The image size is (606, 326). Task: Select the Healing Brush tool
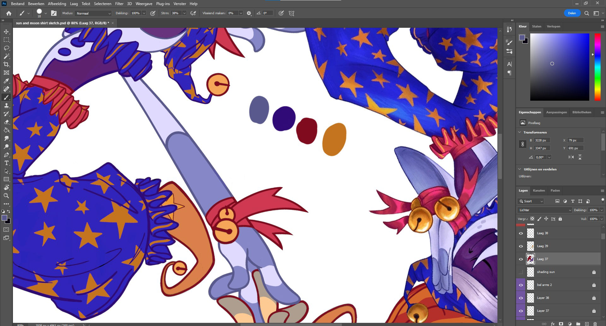[x=6, y=89]
